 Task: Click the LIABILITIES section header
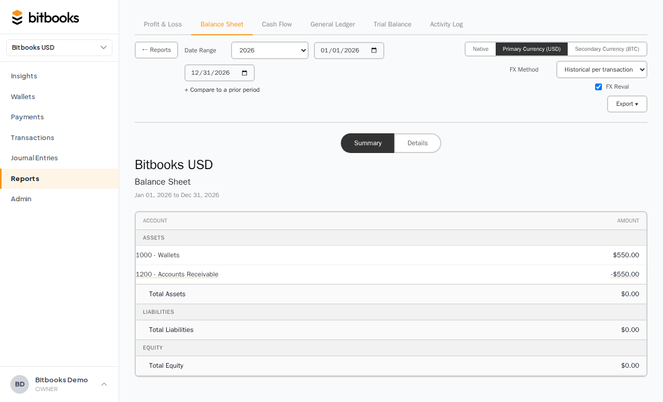coord(158,312)
